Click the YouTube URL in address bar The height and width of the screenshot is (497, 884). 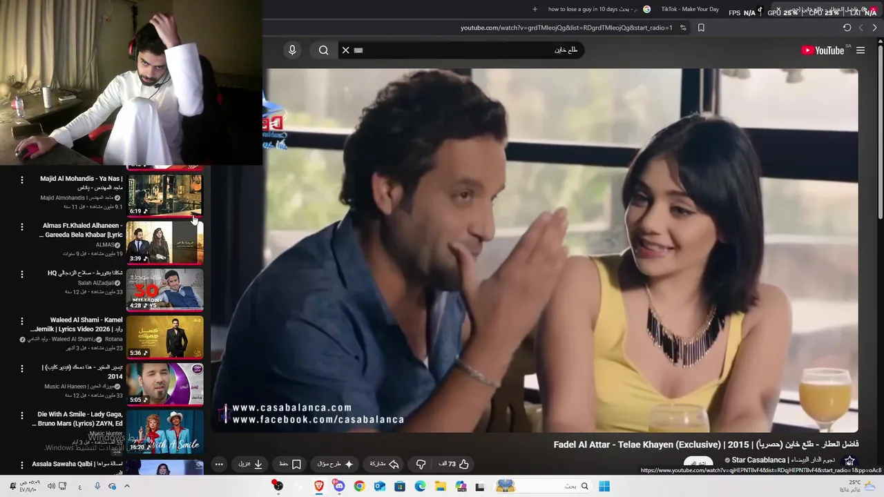point(566,28)
